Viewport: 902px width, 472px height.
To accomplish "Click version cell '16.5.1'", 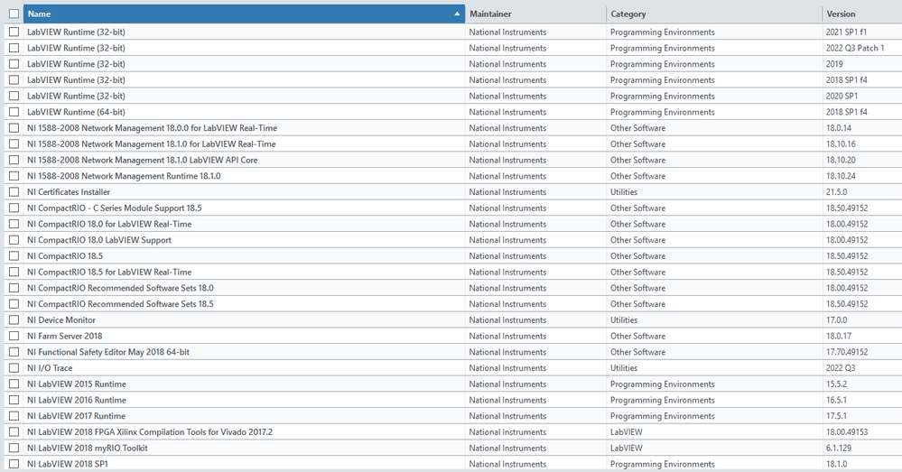I will point(836,400).
